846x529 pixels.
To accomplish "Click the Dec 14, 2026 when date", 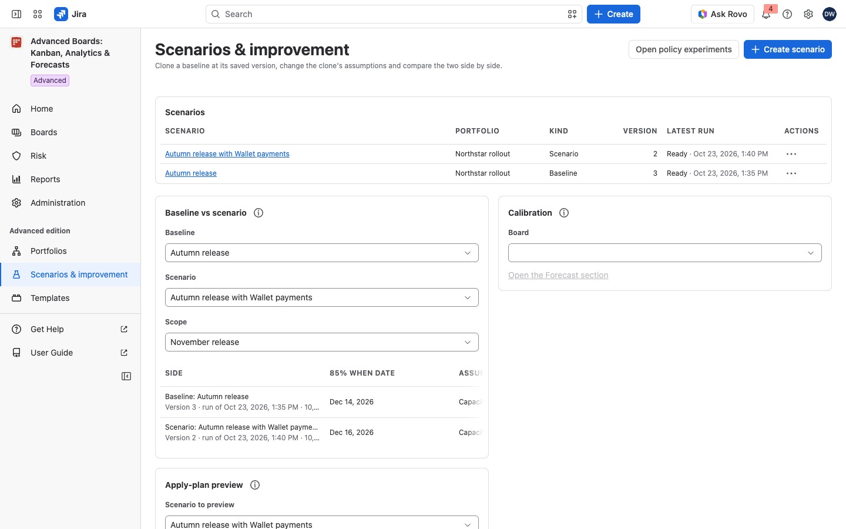I will pos(351,402).
